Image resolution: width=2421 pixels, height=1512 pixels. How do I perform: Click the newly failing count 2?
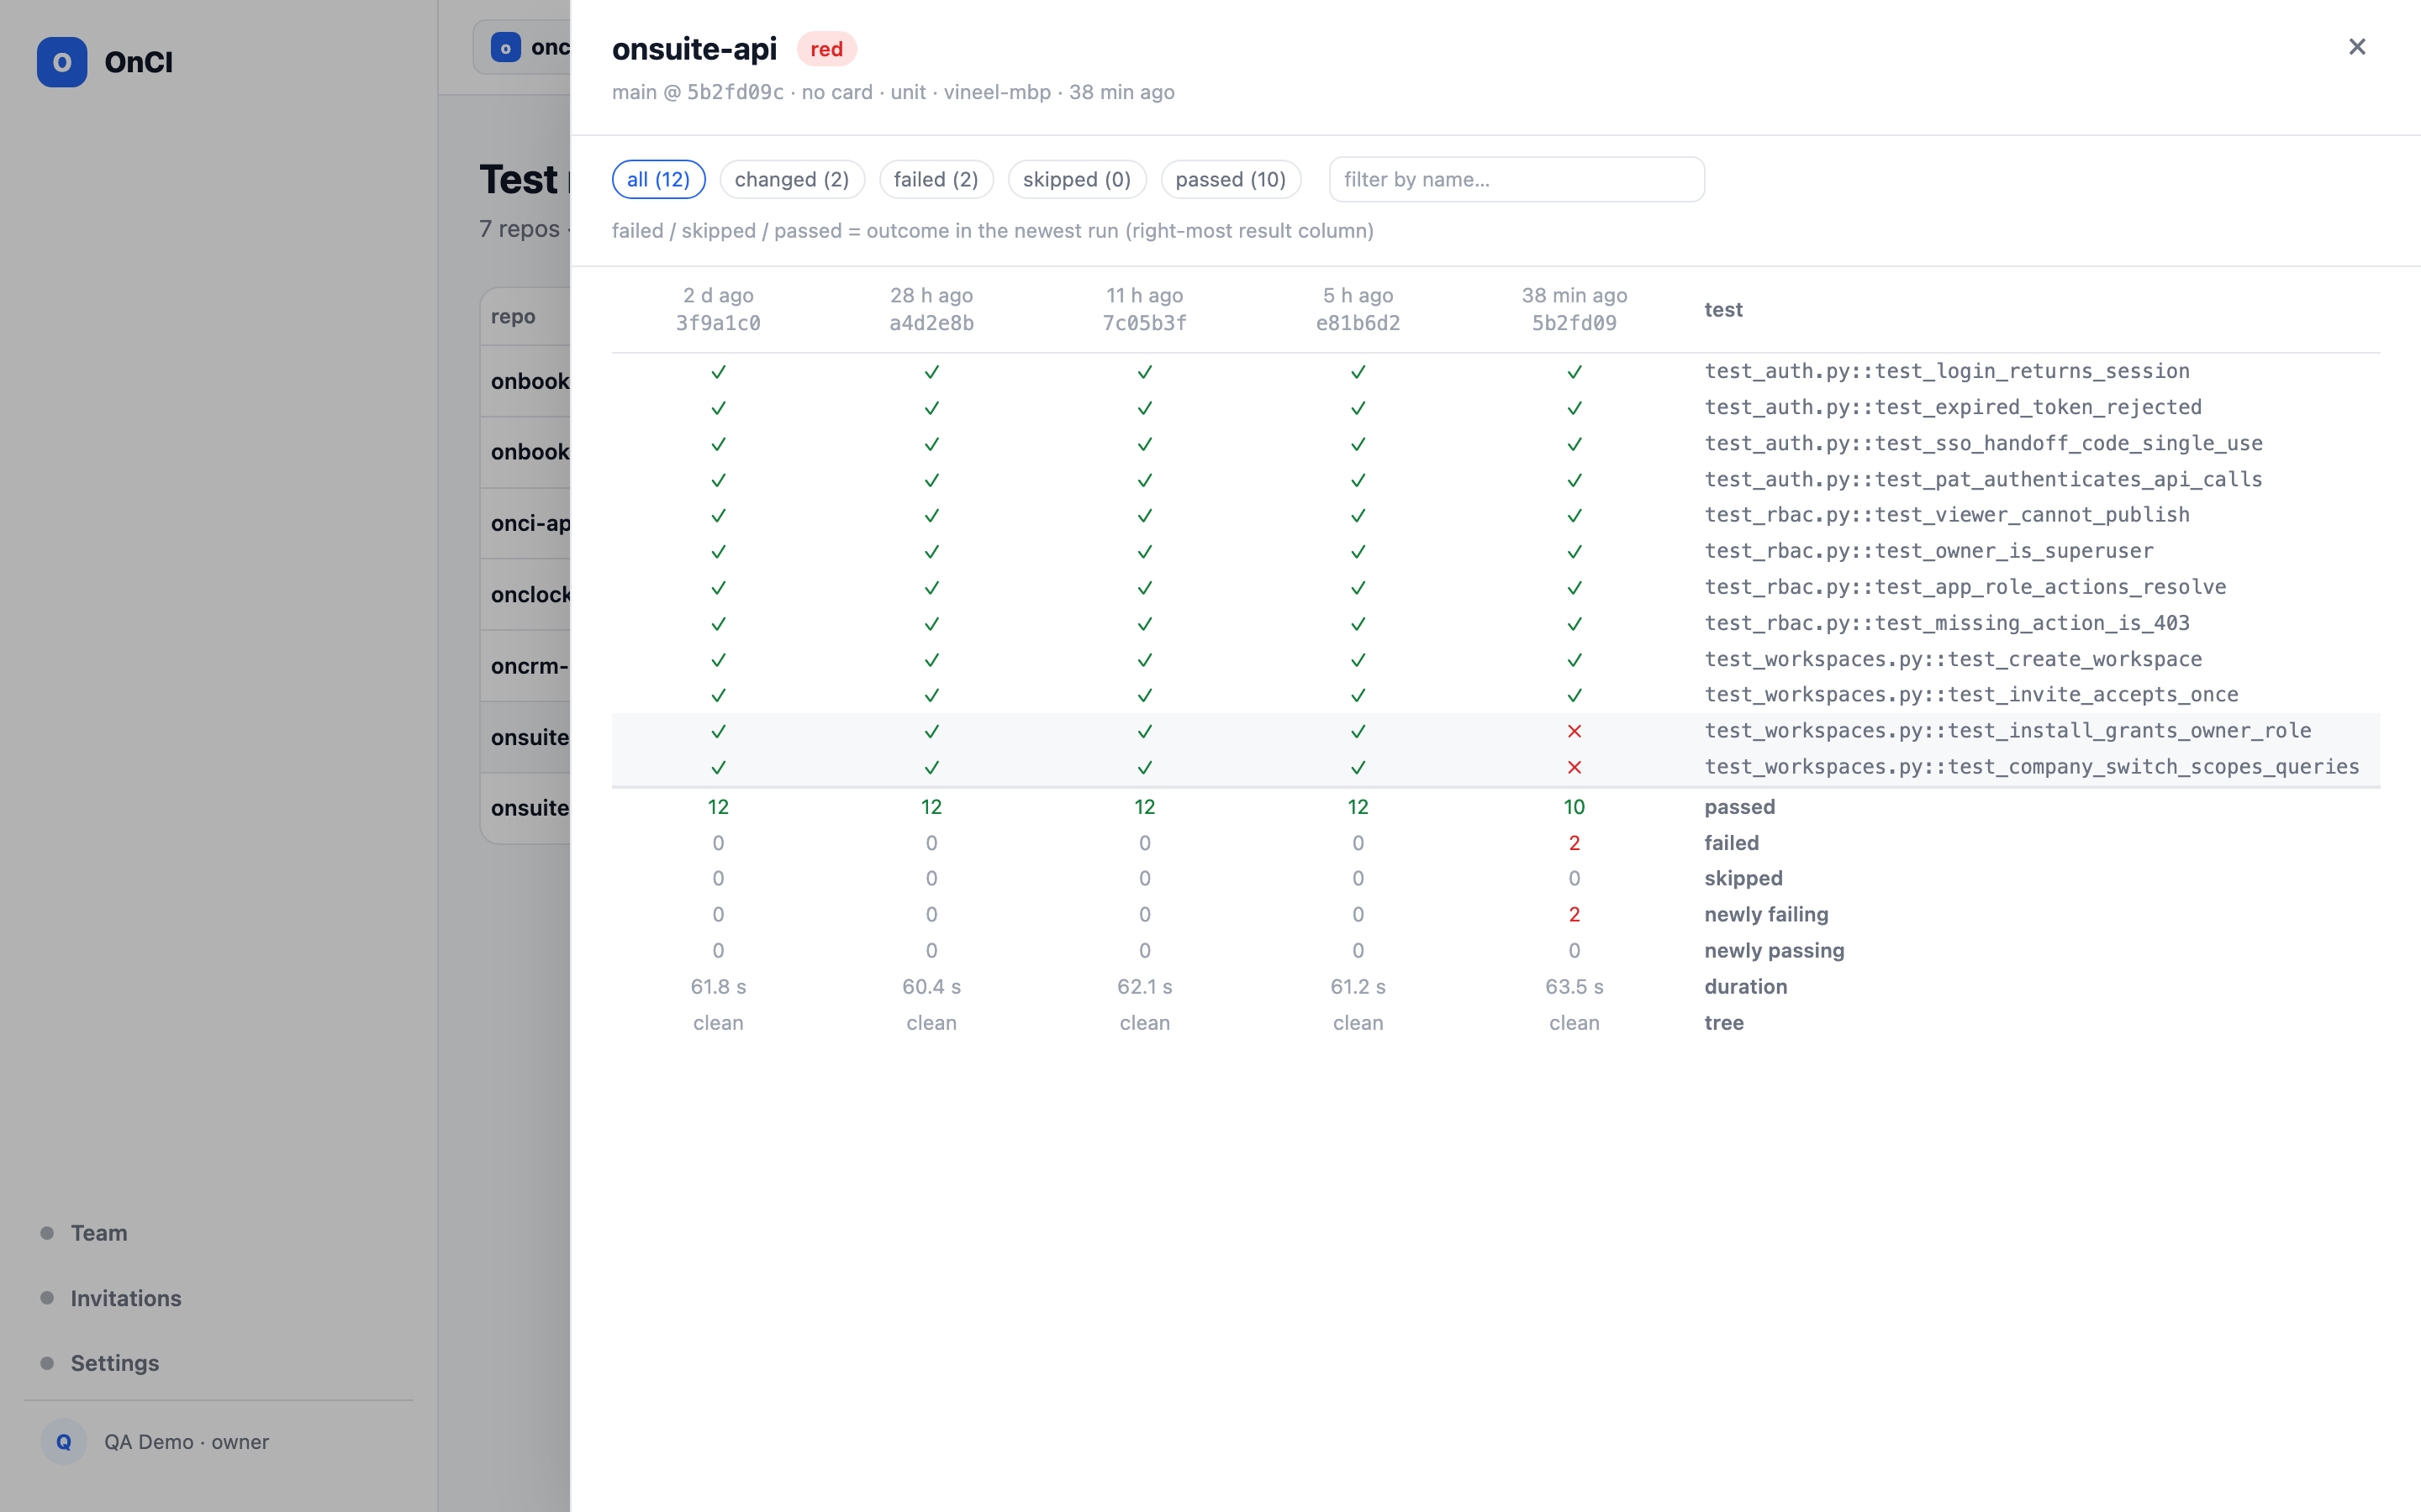coord(1574,915)
